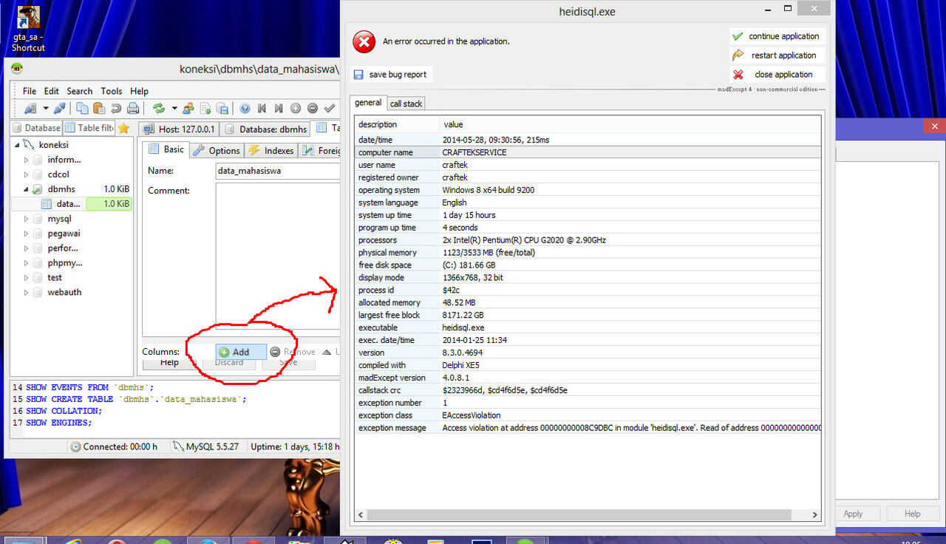Click the Name field containing data_mahasiswa
Image resolution: width=946 pixels, height=544 pixels.
pyautogui.click(x=278, y=171)
